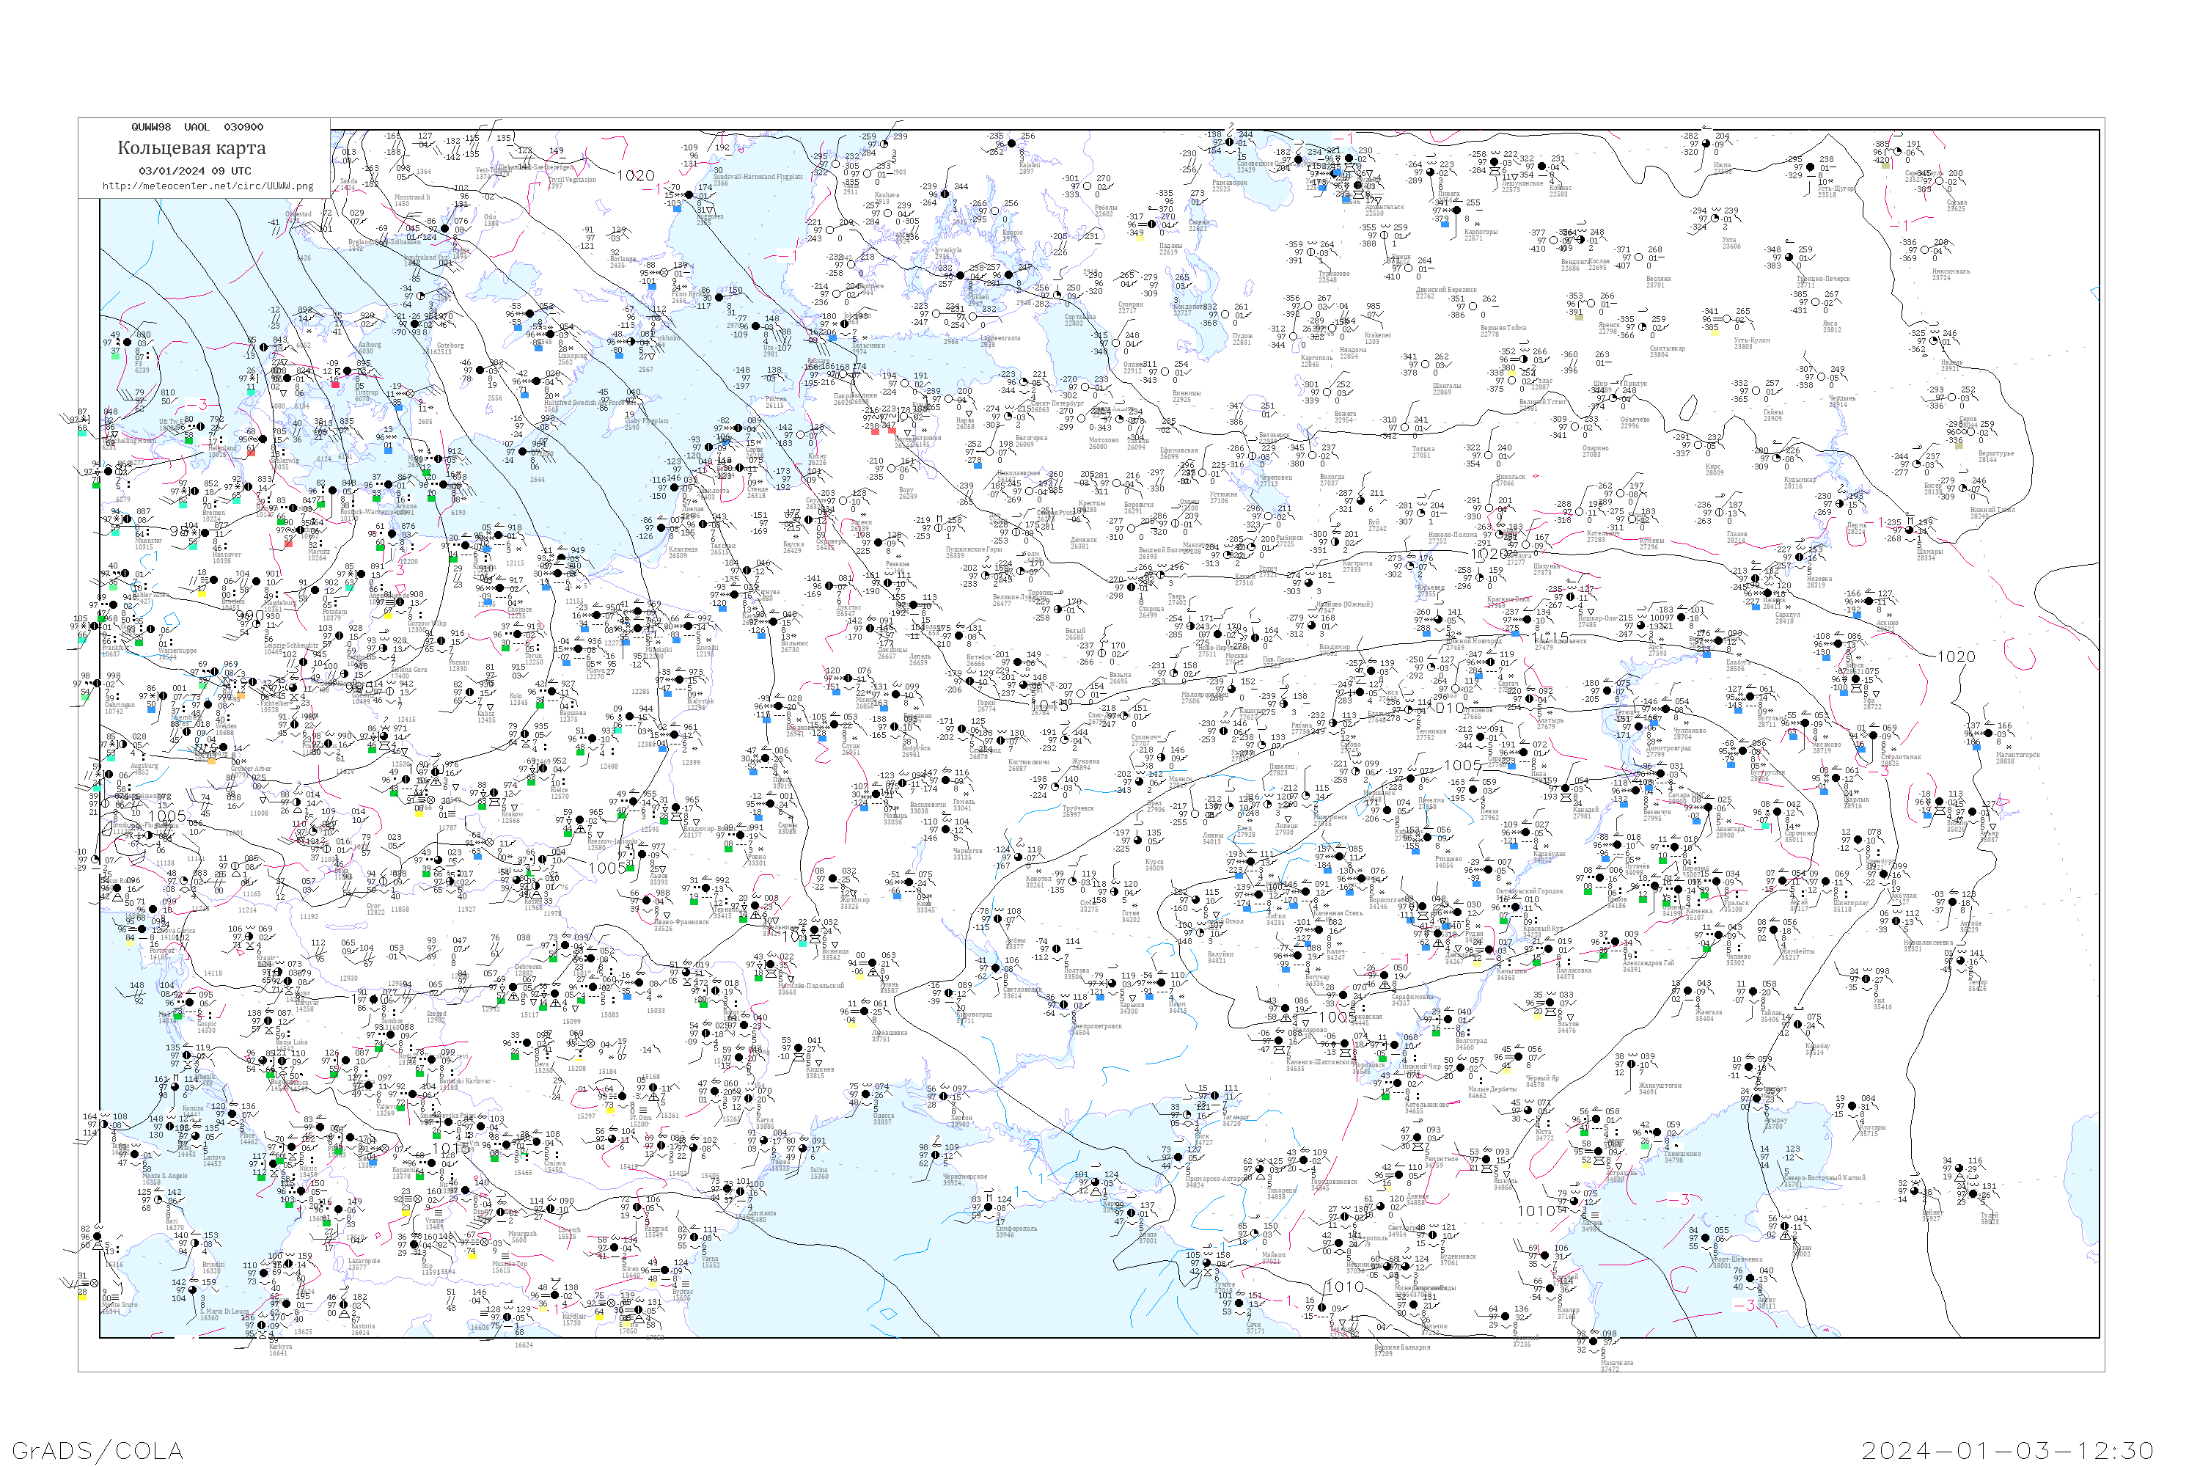2200x1467 pixels.
Task: Click the filled station circle above Атырау
Action: [x=1756, y=1098]
